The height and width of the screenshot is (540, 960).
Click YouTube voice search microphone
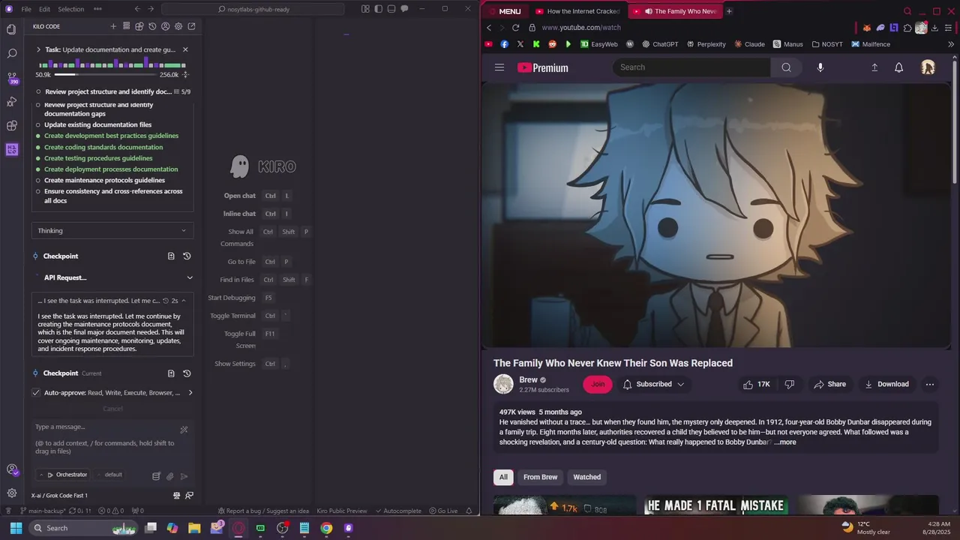(x=820, y=67)
